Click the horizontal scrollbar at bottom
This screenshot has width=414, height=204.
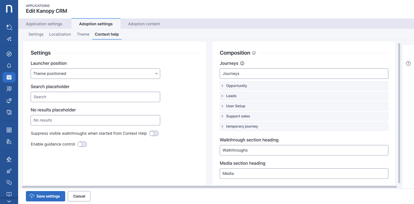pos(209,187)
